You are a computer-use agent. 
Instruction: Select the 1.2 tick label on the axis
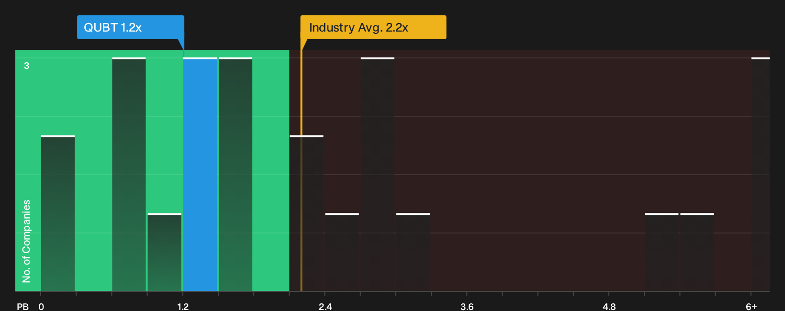pyautogui.click(x=183, y=306)
